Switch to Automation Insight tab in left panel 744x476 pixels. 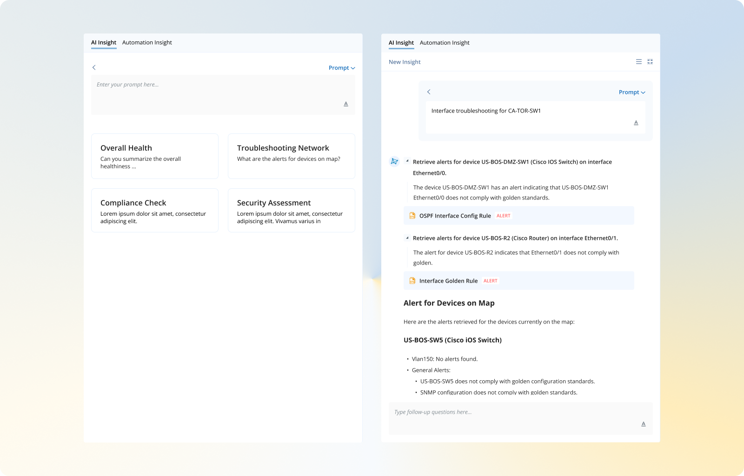[147, 43]
